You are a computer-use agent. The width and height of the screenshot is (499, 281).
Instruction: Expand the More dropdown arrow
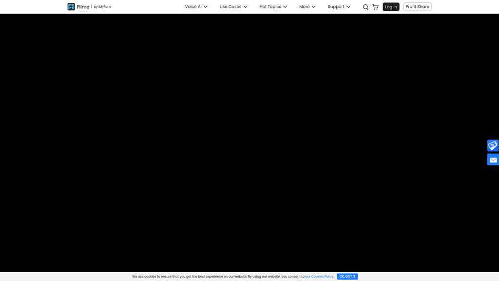pos(314,7)
